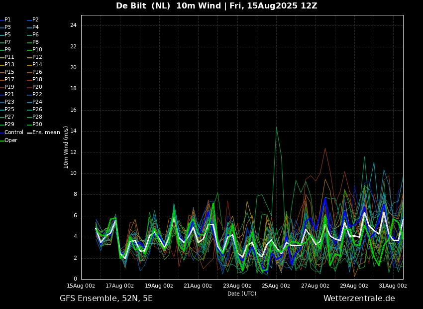
Task: Click the P14 legend label
Action: 37,65
